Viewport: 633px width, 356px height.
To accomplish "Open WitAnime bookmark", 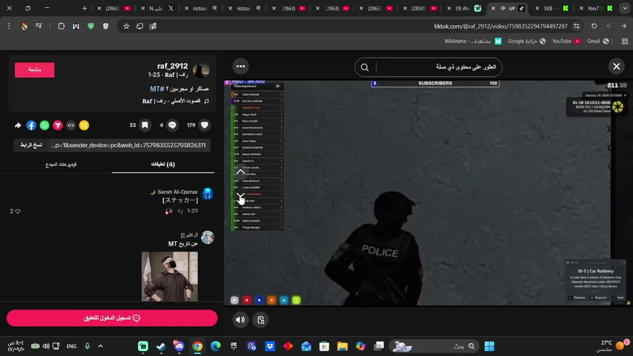I will (x=473, y=41).
